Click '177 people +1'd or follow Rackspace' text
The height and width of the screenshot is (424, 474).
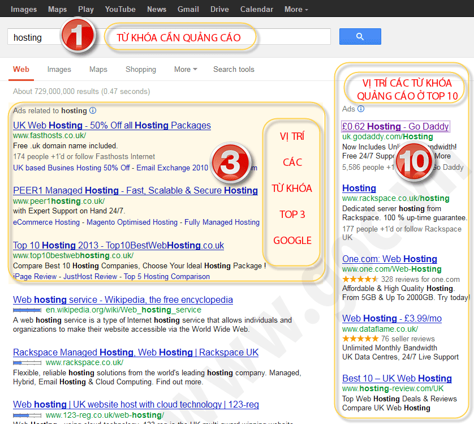coord(402,233)
